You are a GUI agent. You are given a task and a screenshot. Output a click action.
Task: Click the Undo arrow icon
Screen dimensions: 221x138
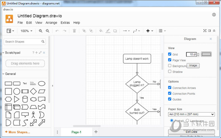click(x=57, y=31)
